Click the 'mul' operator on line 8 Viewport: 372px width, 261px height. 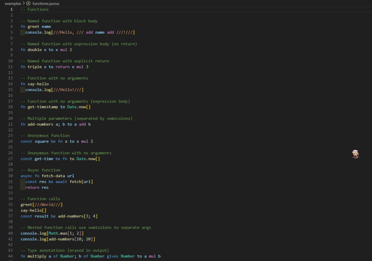(64, 50)
